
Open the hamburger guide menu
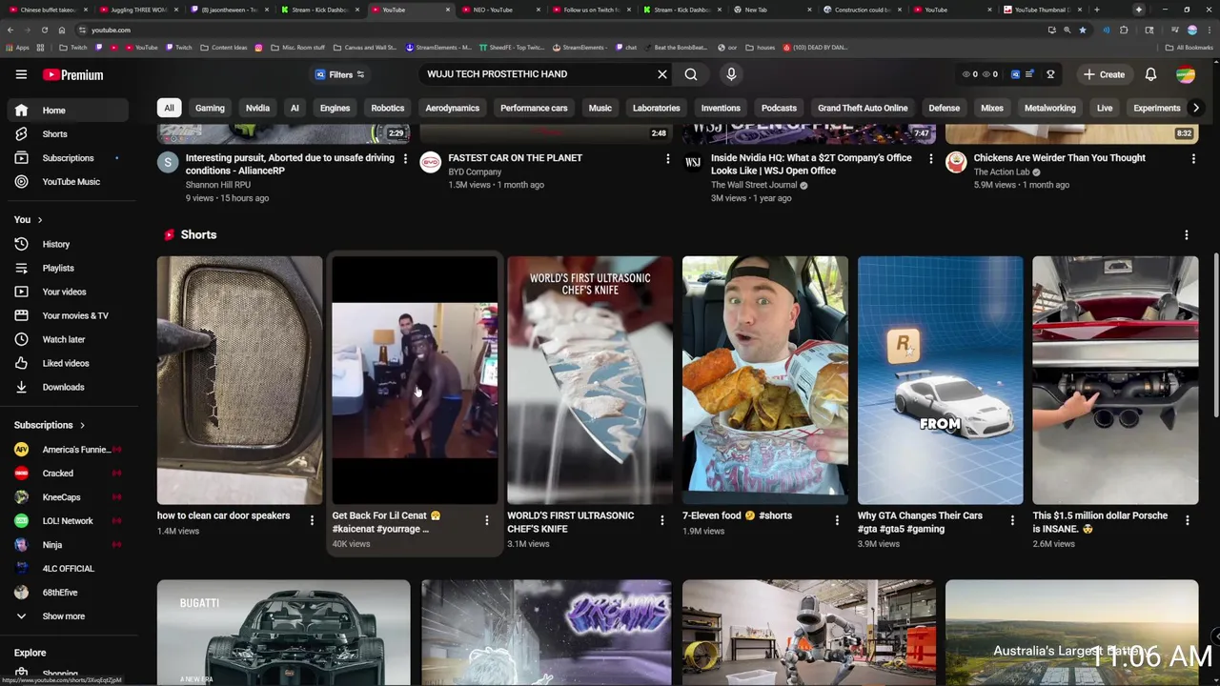[x=21, y=74]
